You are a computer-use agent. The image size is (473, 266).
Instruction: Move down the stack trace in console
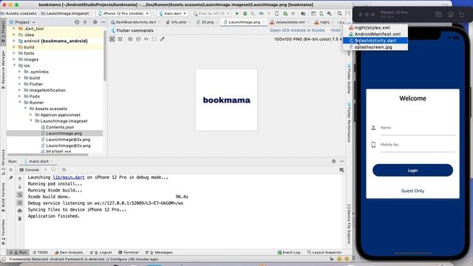20,187
